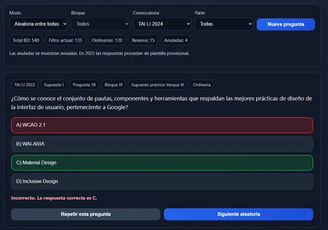Click the note about anuladas and plantilla provisional

tap(99, 53)
